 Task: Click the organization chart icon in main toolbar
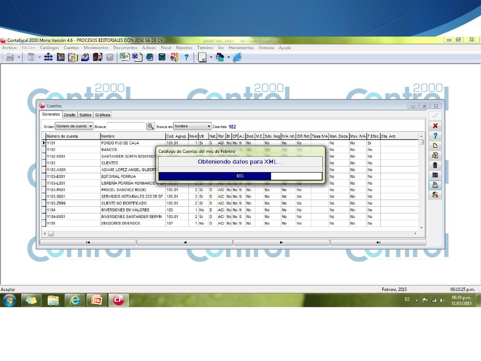point(48,57)
